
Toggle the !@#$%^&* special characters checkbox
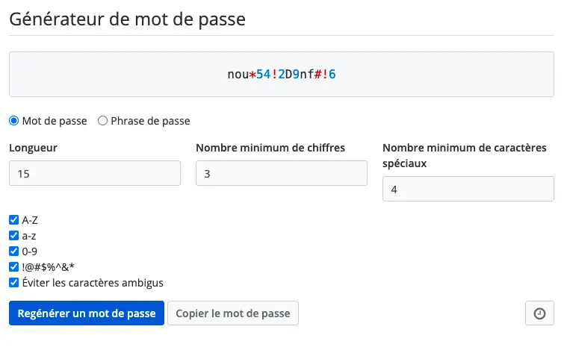13,267
